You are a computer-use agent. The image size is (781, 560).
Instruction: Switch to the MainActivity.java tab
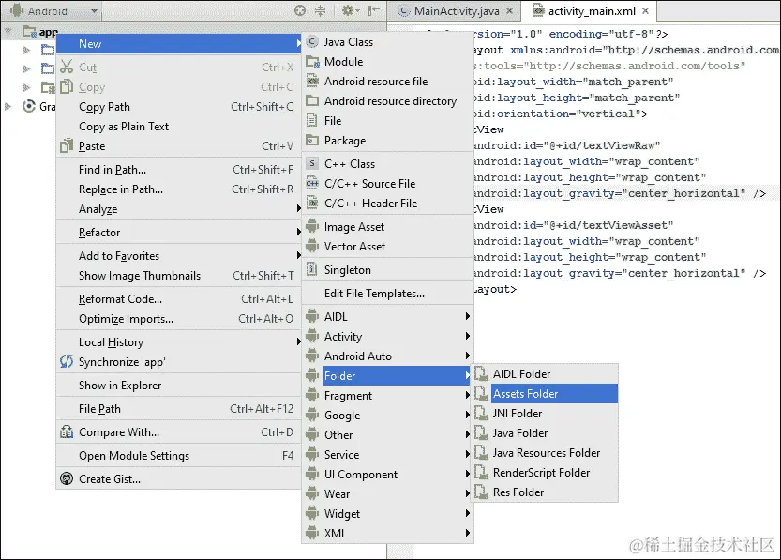[x=456, y=11]
